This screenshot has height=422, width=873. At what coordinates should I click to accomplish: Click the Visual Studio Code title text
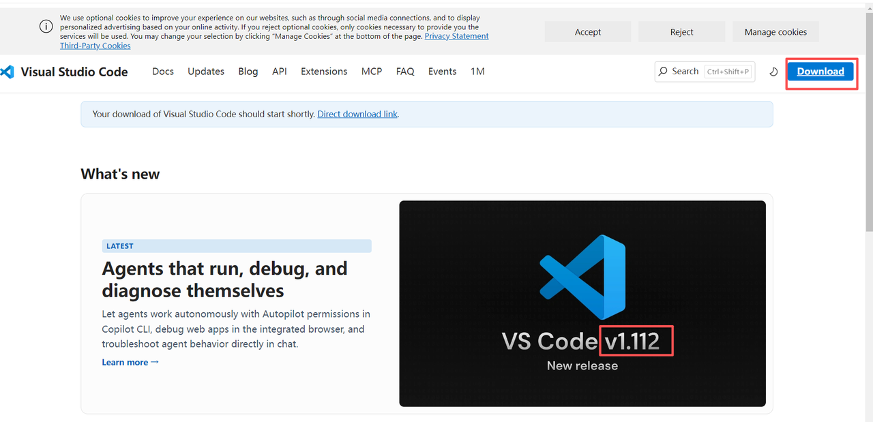tap(74, 72)
